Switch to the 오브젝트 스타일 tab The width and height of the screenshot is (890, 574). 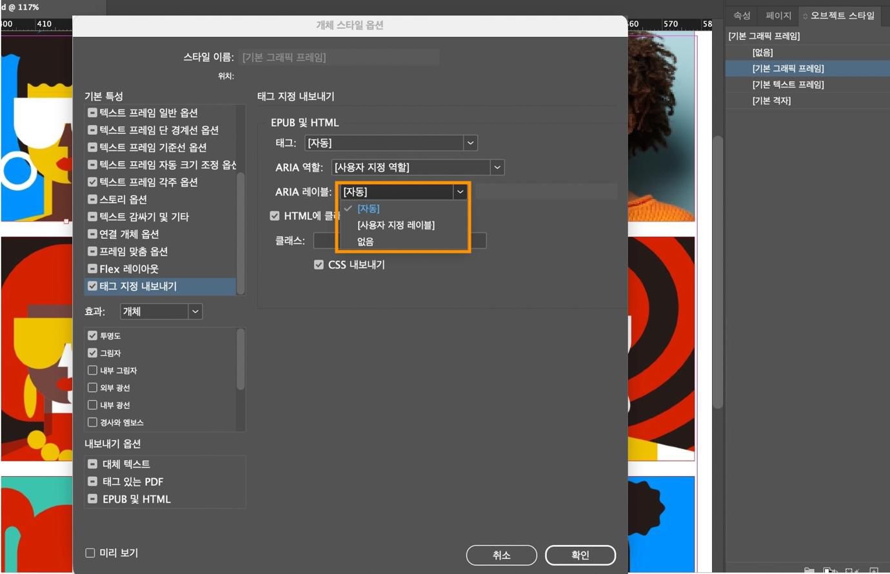(839, 15)
